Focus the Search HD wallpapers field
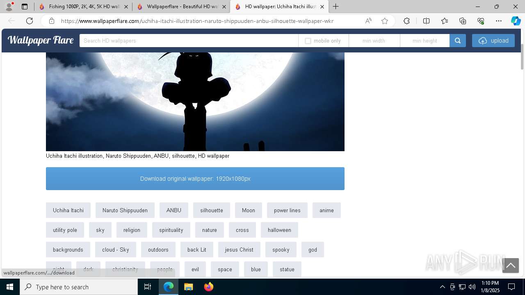 [189, 41]
